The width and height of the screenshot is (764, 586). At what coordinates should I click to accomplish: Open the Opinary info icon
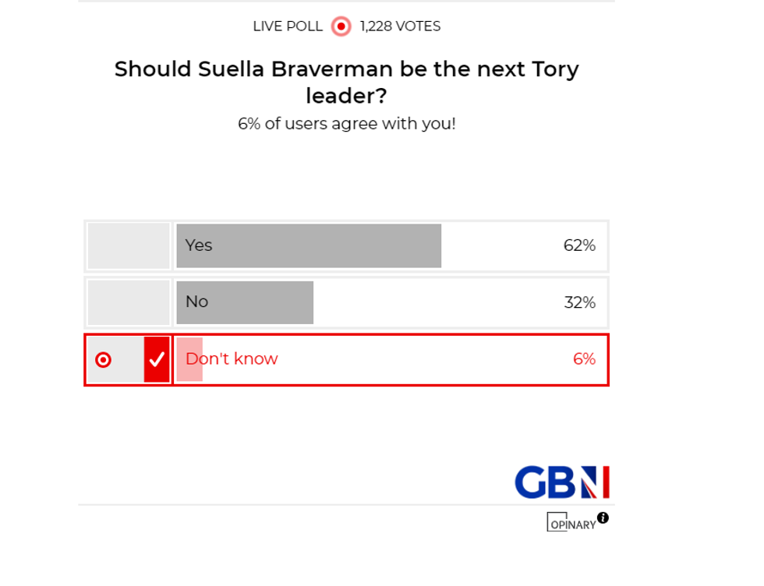tap(603, 517)
